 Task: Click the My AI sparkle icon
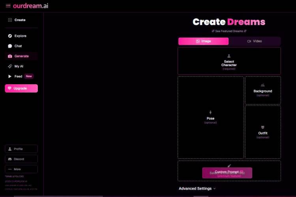pyautogui.click(x=10, y=66)
